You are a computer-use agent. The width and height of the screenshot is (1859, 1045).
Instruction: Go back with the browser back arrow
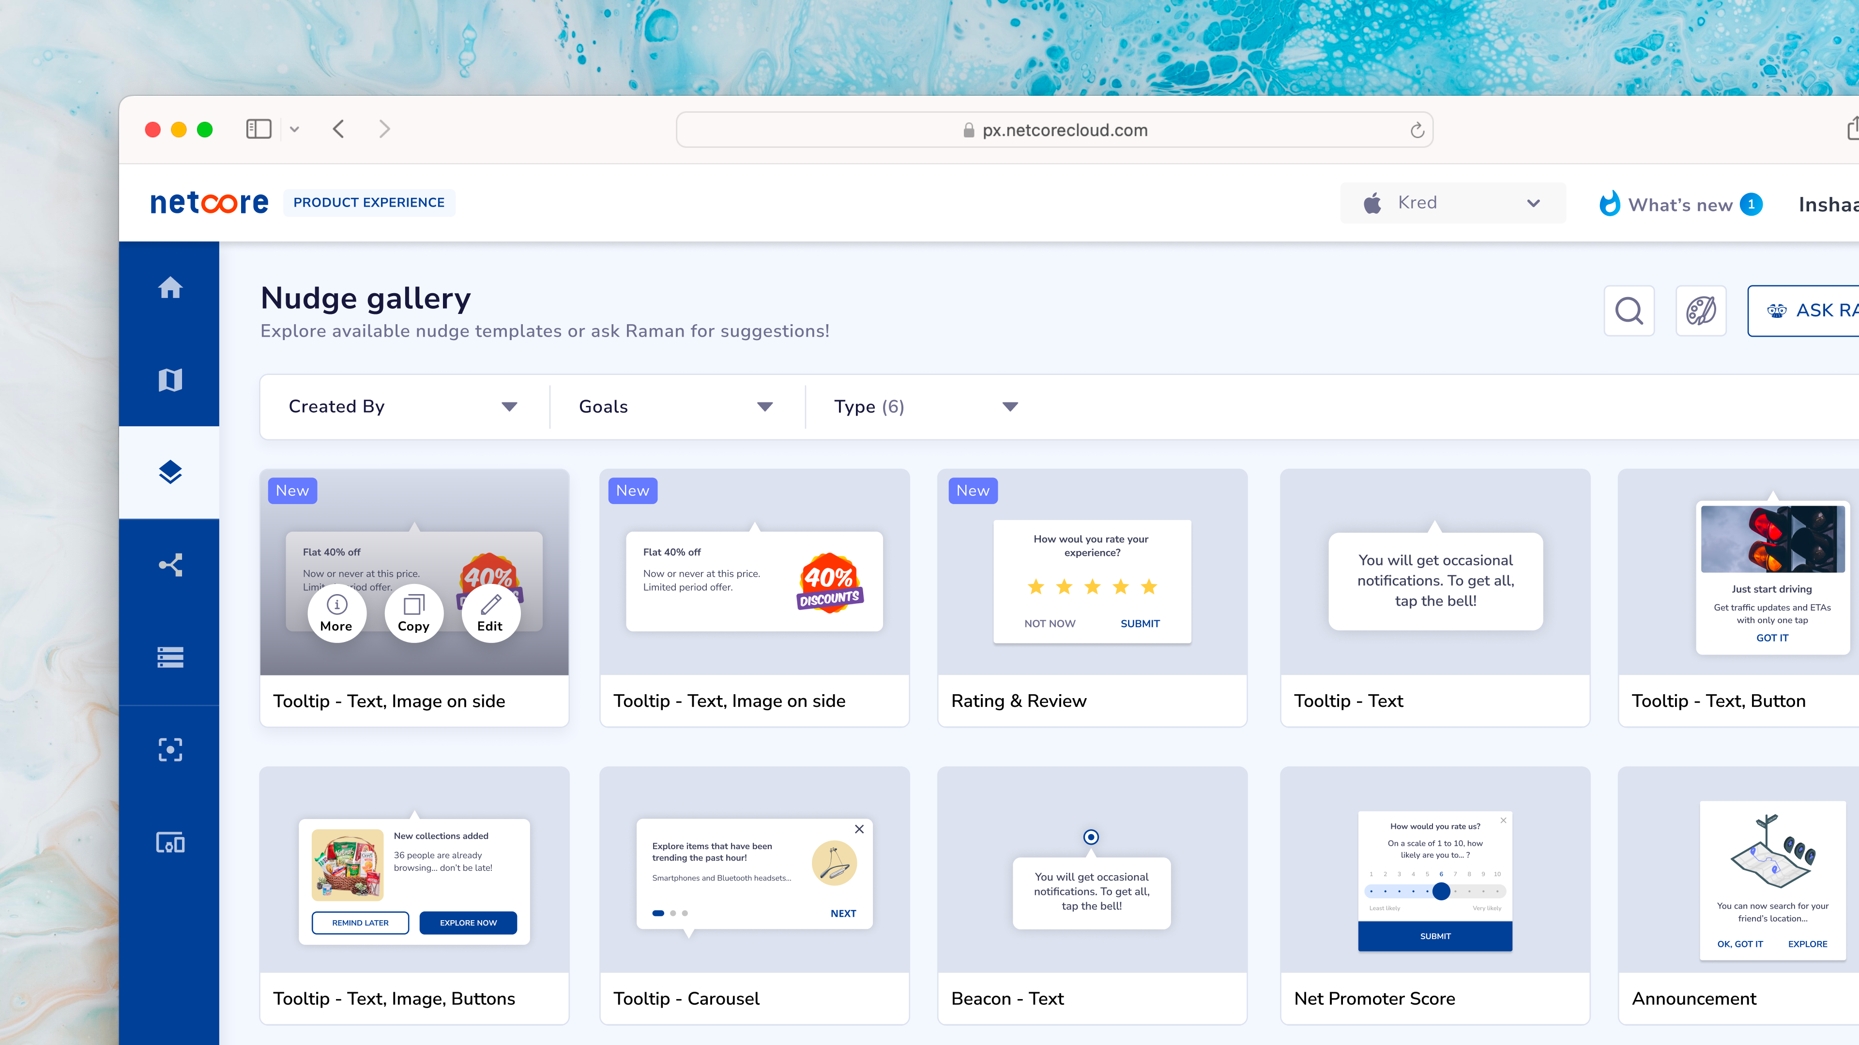[x=338, y=129]
